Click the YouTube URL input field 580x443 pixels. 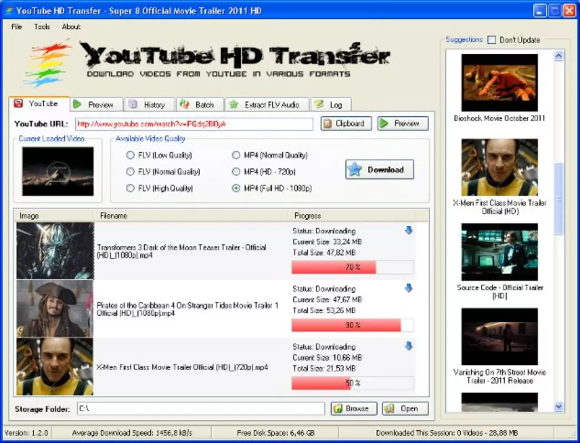194,124
